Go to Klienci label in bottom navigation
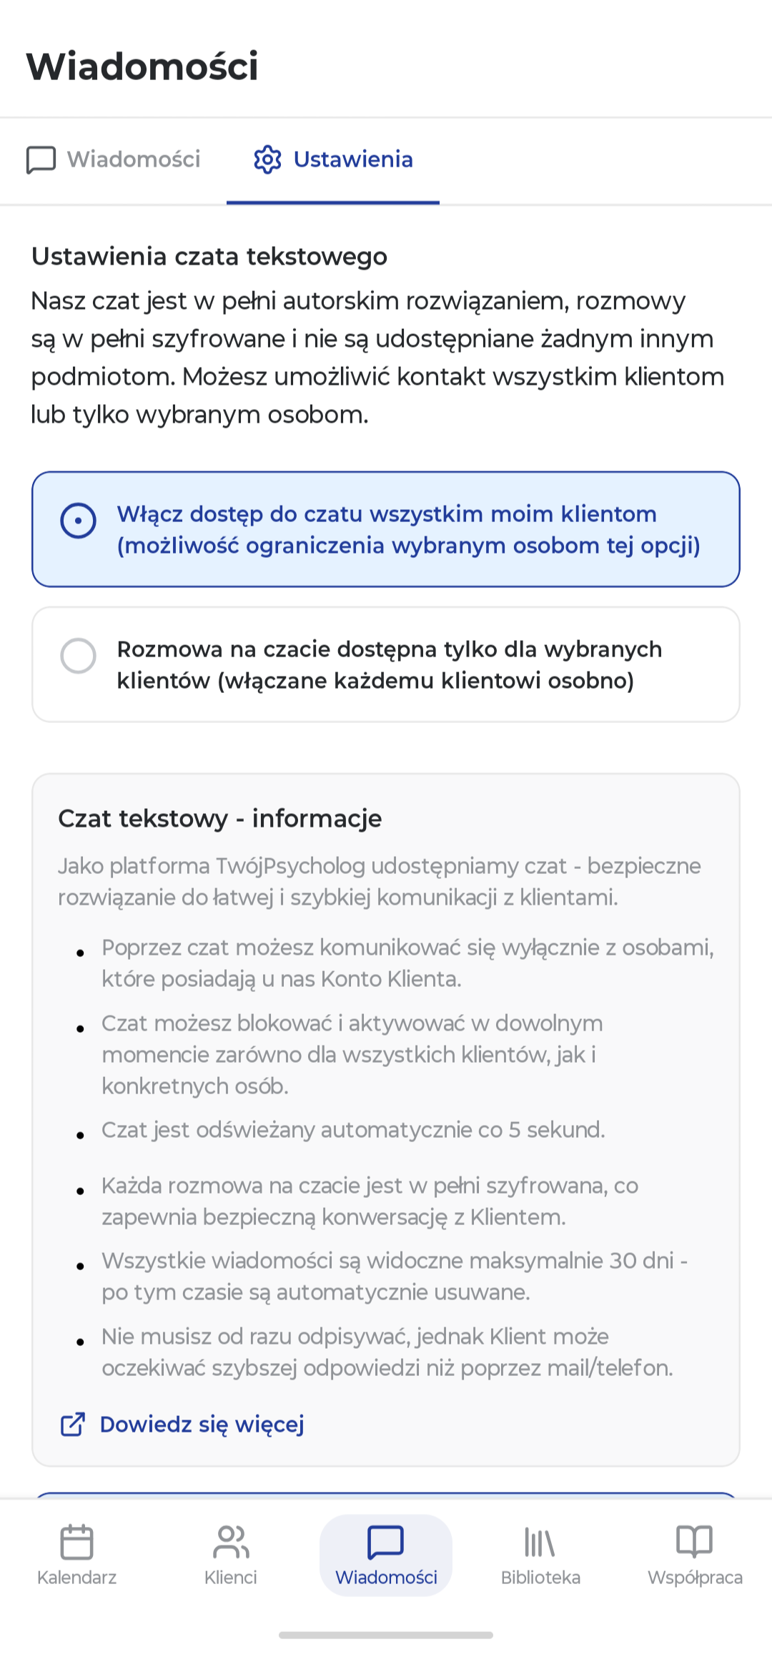Image resolution: width=772 pixels, height=1657 pixels. [231, 1577]
